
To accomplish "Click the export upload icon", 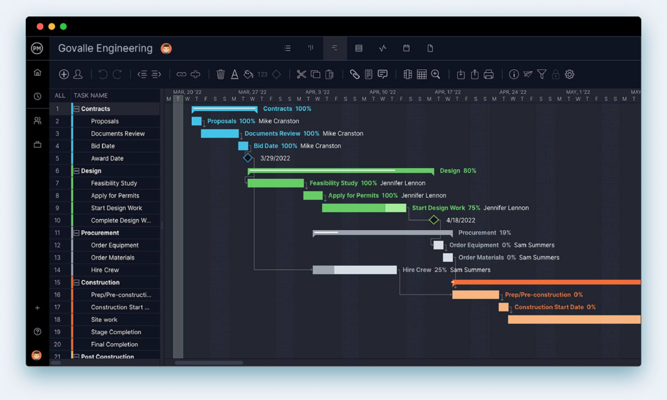I will (475, 74).
